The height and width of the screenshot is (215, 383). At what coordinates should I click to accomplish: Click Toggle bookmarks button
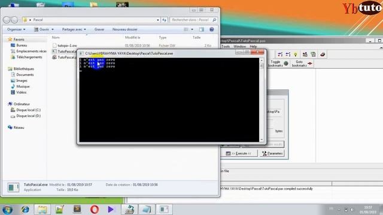278,64
